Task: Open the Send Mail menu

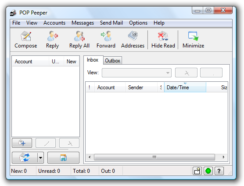Action: point(111,23)
